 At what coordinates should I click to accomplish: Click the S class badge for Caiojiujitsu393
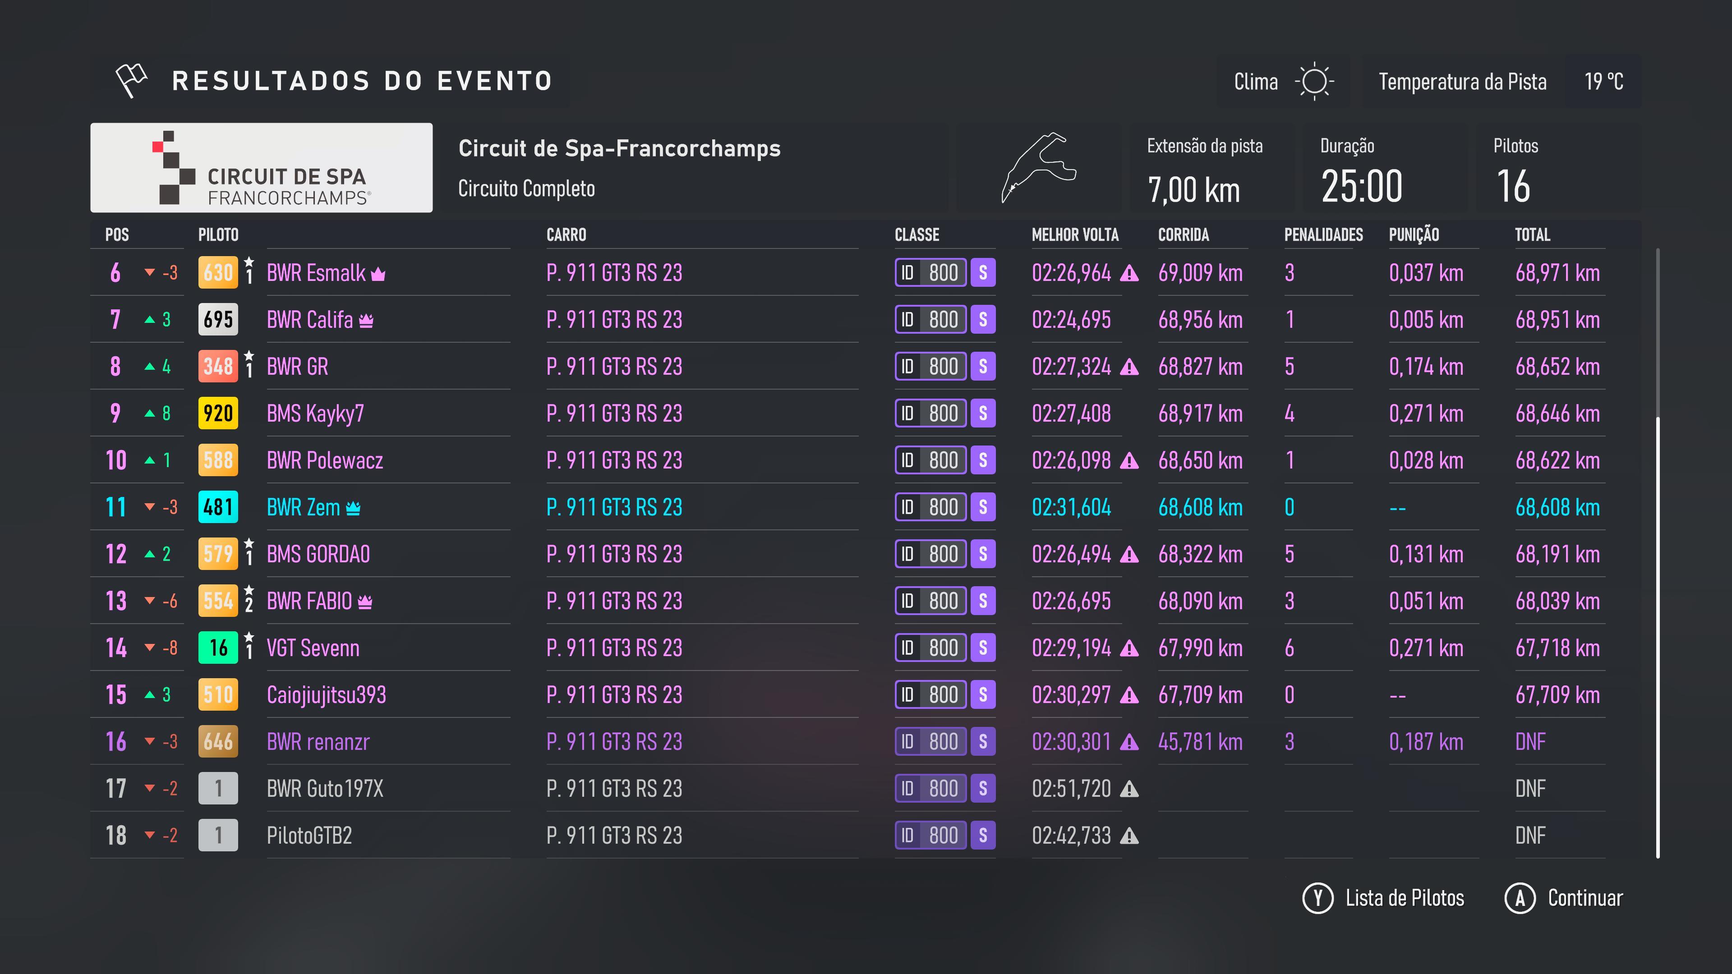pyautogui.click(x=982, y=694)
